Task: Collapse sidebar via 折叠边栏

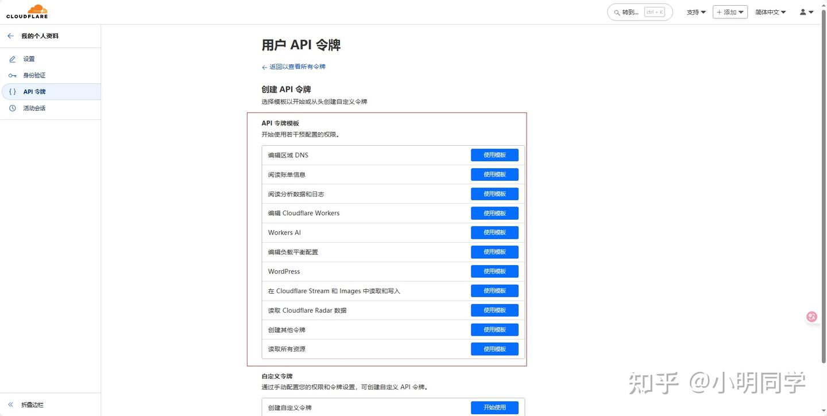Action: (32, 405)
